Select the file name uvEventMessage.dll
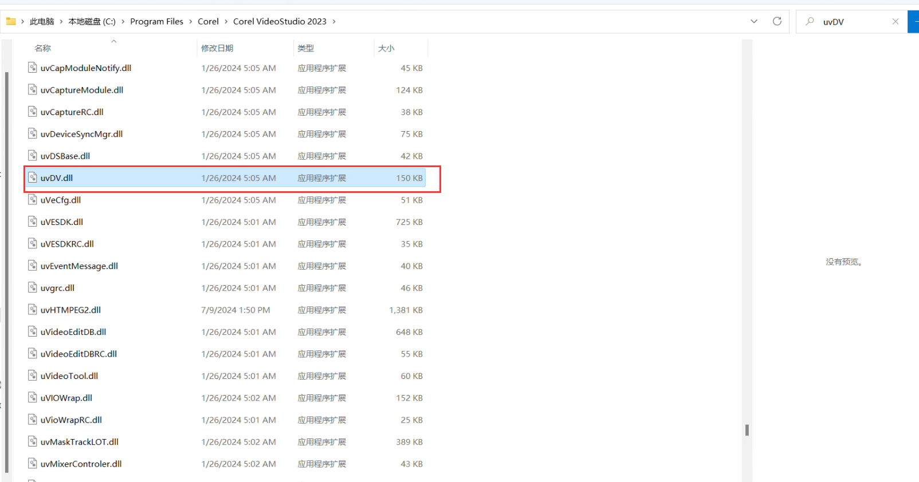This screenshot has width=919, height=482. (x=79, y=266)
